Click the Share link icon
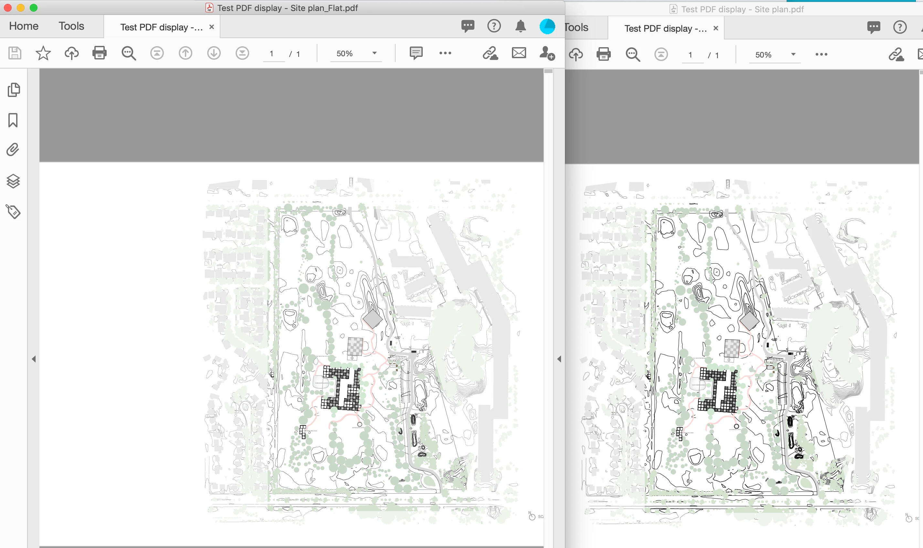Screen dimensions: 923x548 pyautogui.click(x=490, y=53)
